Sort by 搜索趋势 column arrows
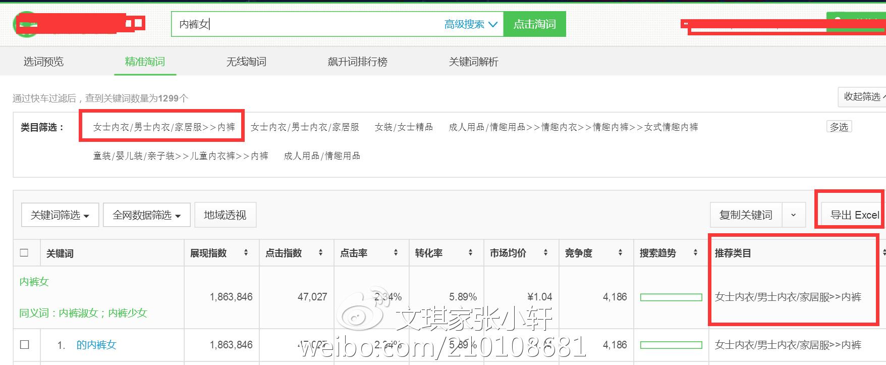886x365 pixels. tap(695, 252)
